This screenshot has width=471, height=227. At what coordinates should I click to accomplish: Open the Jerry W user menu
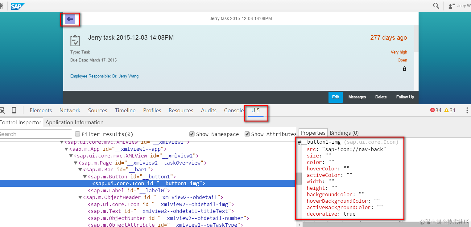(x=460, y=6)
